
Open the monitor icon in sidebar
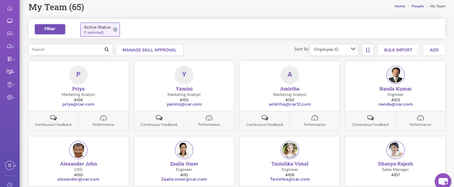click(x=10, y=21)
